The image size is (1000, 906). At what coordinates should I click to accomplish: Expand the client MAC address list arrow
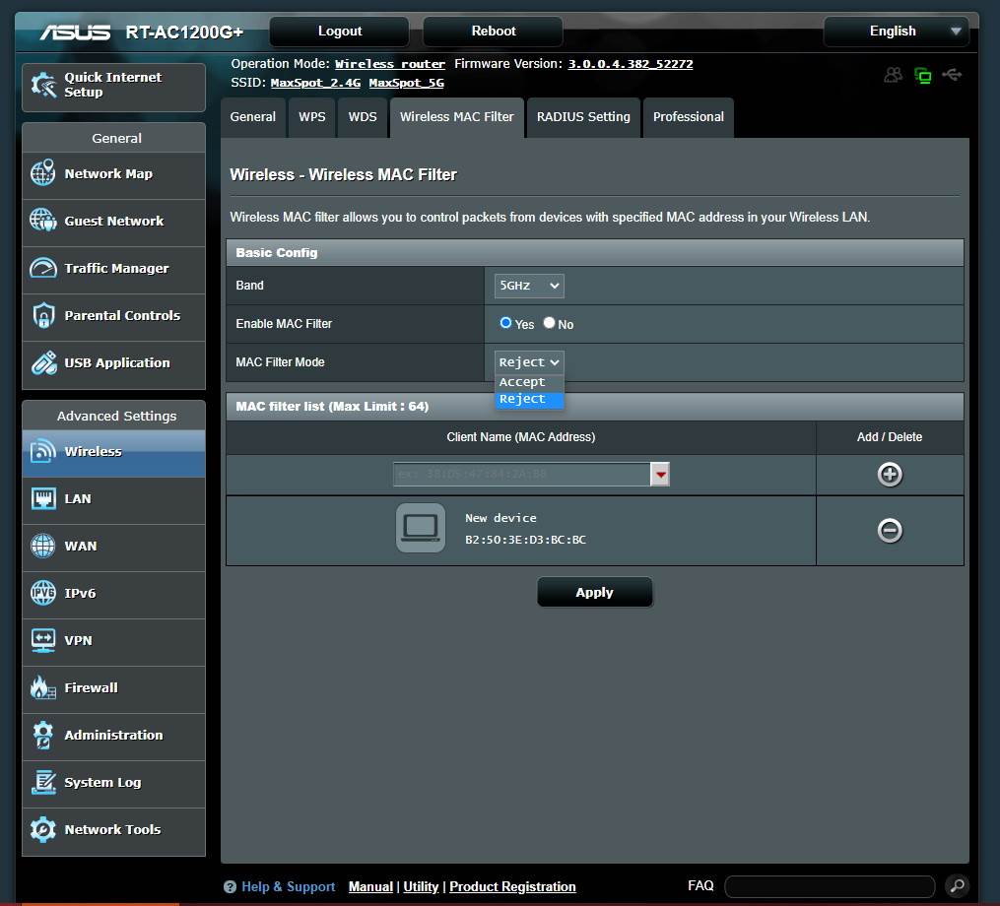(x=660, y=475)
